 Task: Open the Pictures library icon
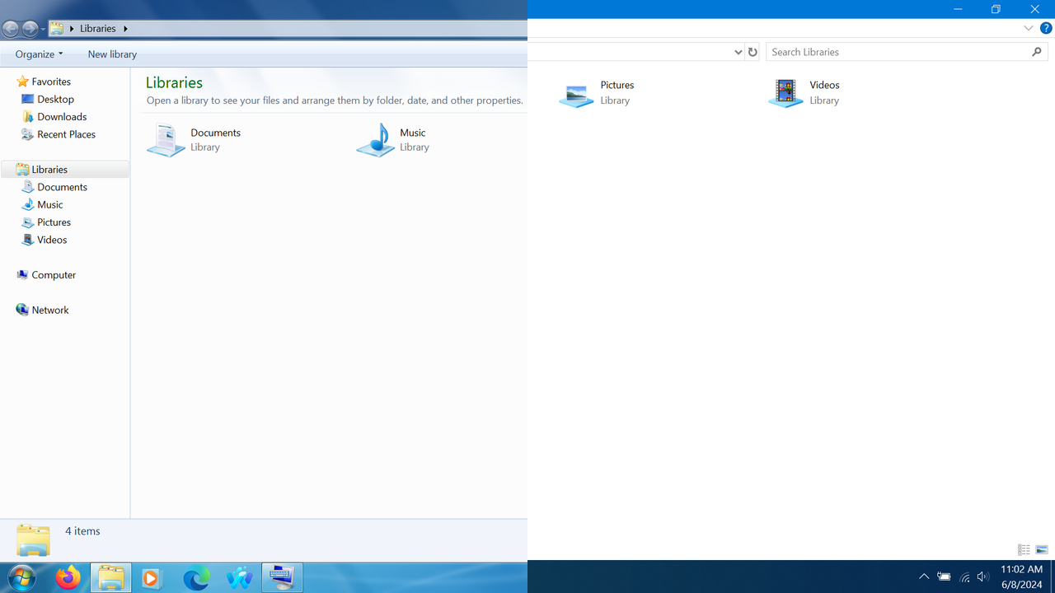pyautogui.click(x=576, y=92)
